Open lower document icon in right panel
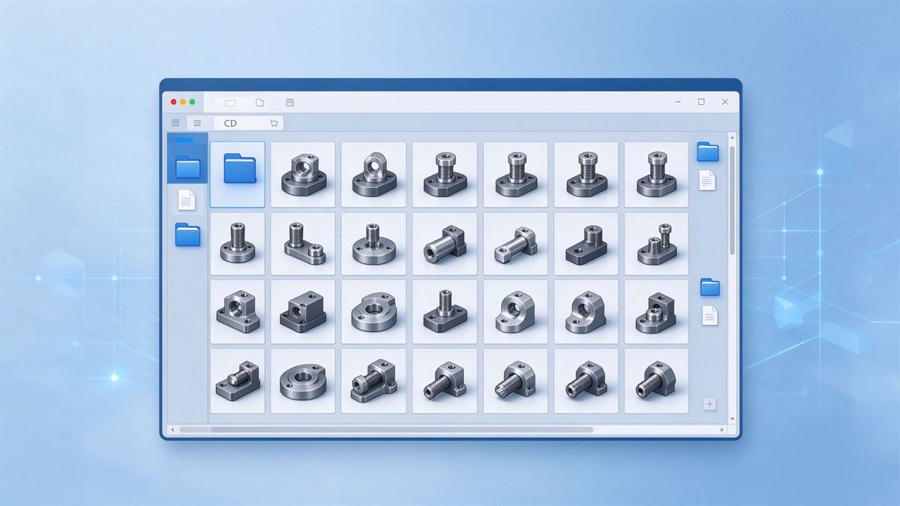The image size is (900, 506). 709,315
